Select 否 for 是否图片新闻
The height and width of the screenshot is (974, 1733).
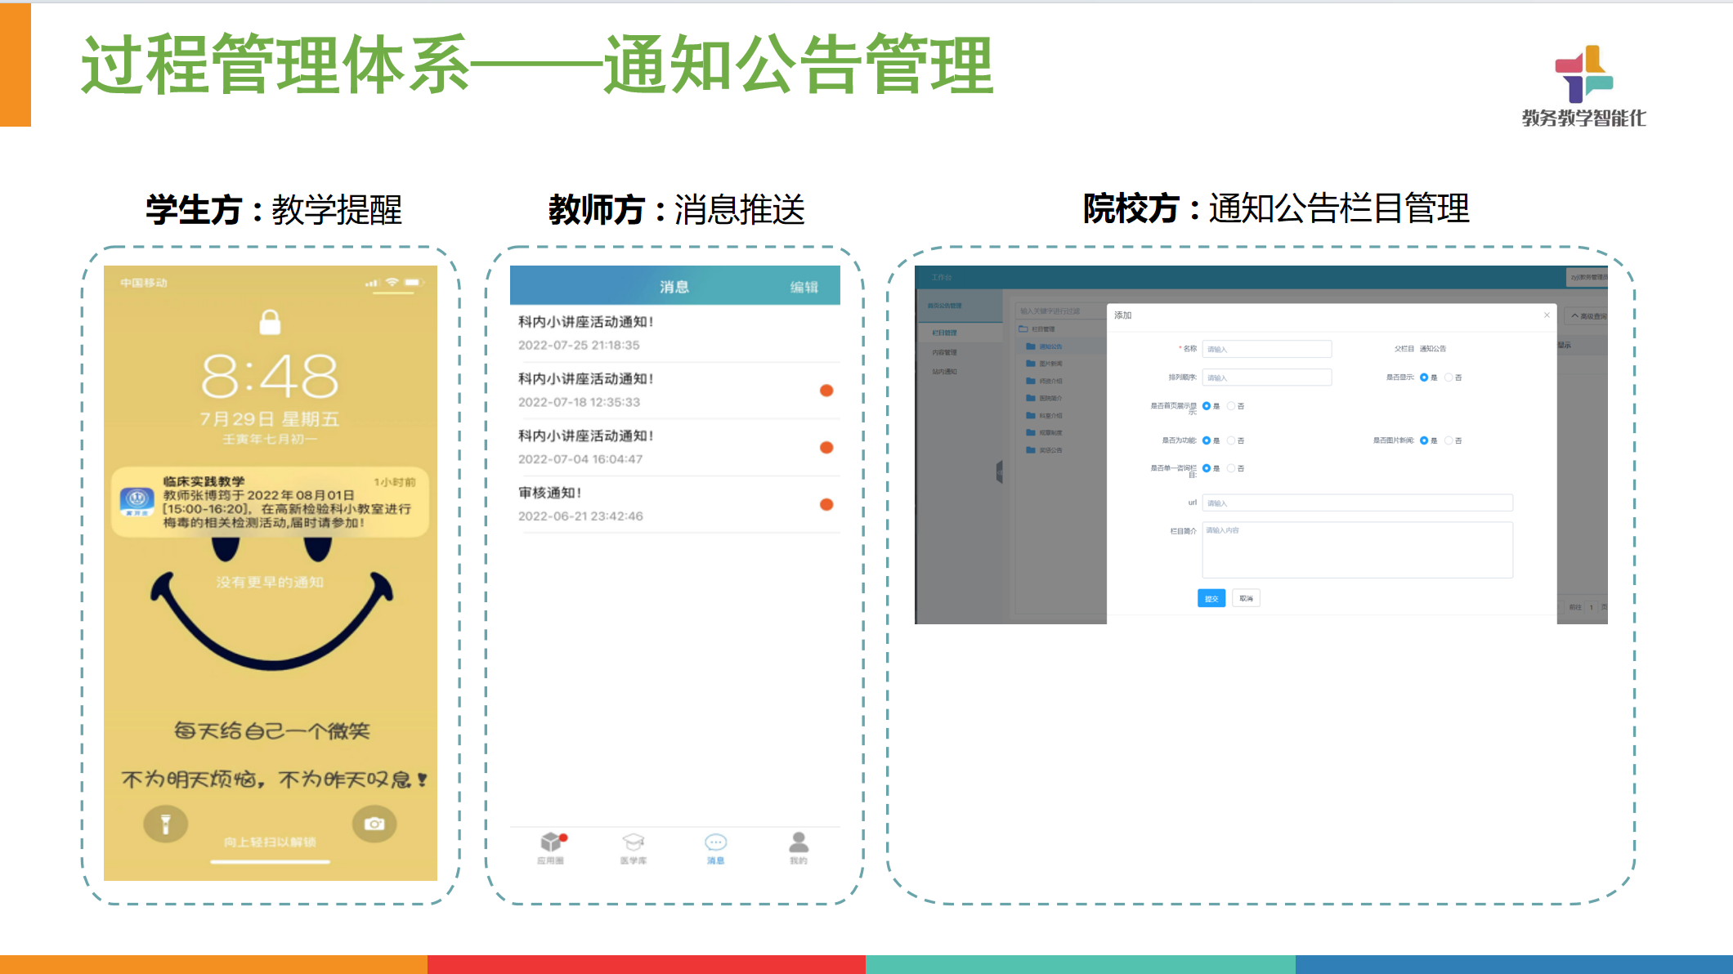coord(1449,440)
